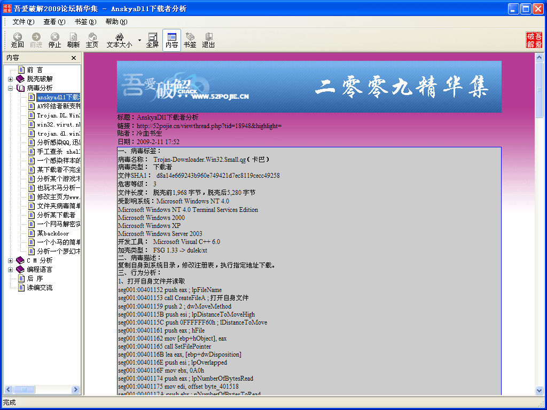Click the poster name 冷血书生
This screenshot has height=410, width=547.
pos(150,133)
